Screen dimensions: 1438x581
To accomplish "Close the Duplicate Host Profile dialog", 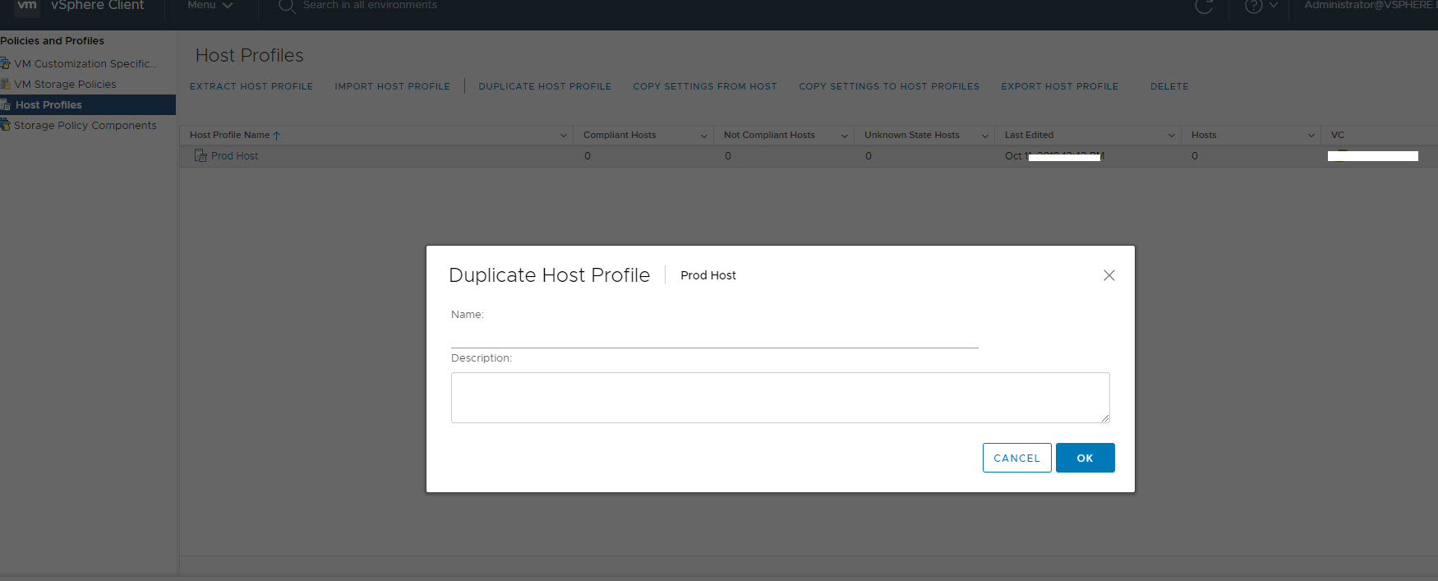I will click(x=1108, y=275).
